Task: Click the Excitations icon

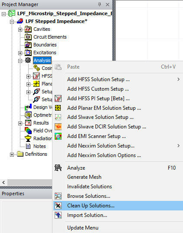Action: [28, 53]
